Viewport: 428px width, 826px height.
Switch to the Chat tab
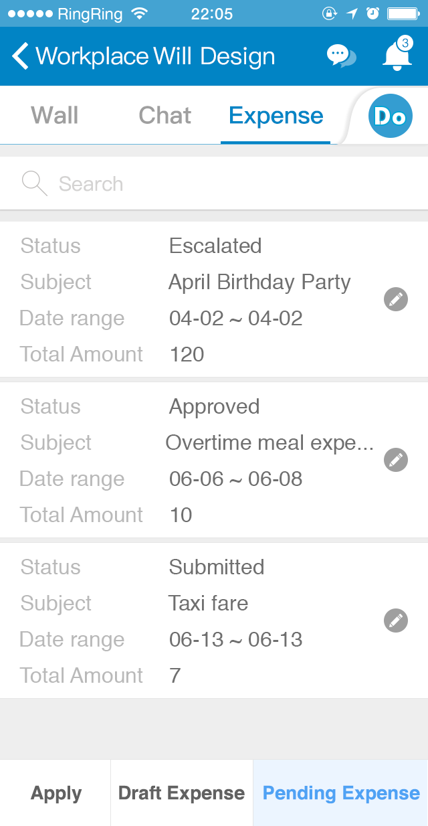click(165, 115)
